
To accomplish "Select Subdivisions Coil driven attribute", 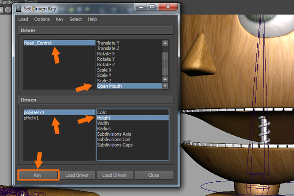I will coord(133,140).
